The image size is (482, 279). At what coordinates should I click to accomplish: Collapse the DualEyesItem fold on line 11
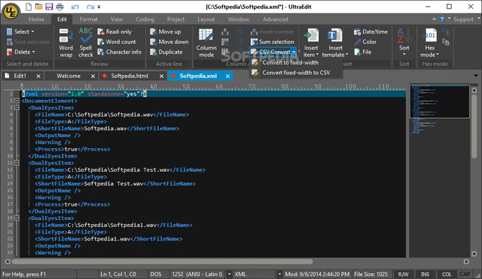[17, 163]
